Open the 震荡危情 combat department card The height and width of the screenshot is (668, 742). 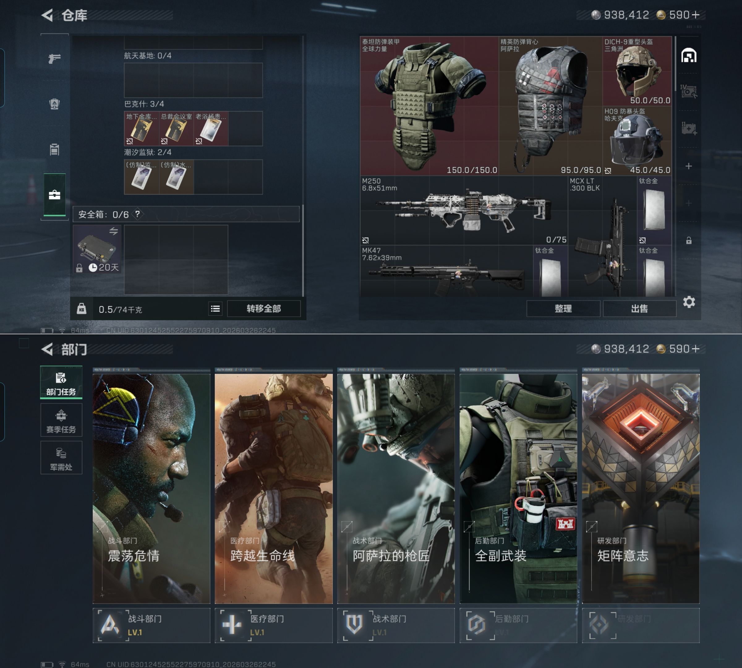(151, 488)
